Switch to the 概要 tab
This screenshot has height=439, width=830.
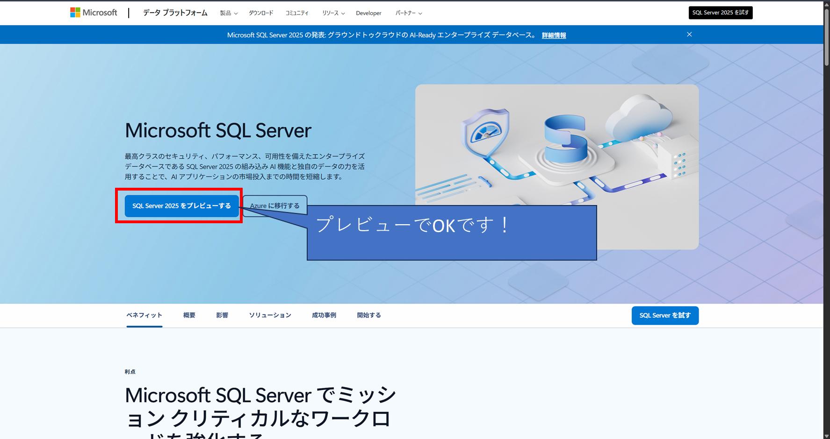coord(189,315)
